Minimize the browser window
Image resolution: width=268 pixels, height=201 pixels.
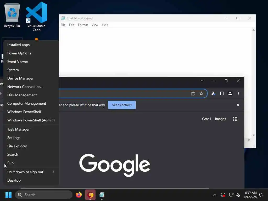coord(214,81)
